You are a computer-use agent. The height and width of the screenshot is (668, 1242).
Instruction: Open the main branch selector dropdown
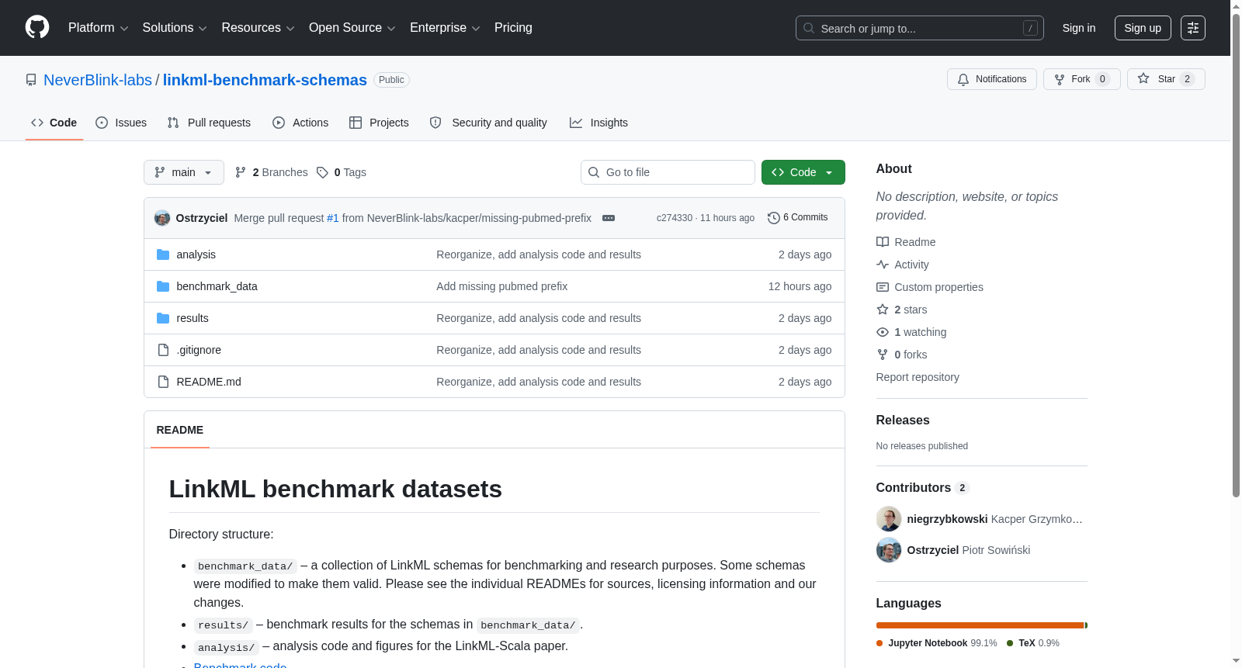point(184,172)
